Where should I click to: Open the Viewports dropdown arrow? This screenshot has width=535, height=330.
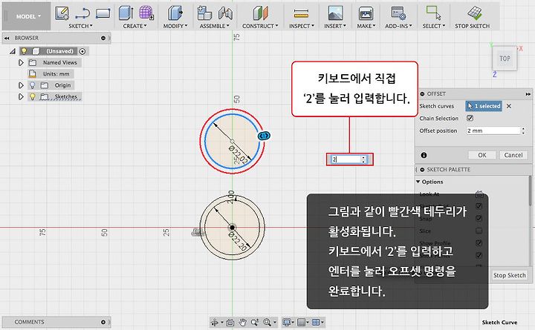coord(322,322)
